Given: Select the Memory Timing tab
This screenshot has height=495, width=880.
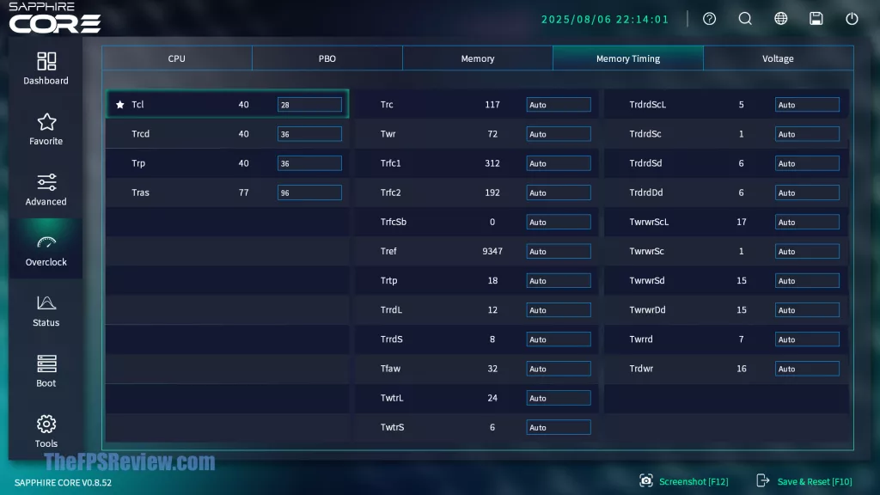Looking at the screenshot, I should [x=628, y=58].
